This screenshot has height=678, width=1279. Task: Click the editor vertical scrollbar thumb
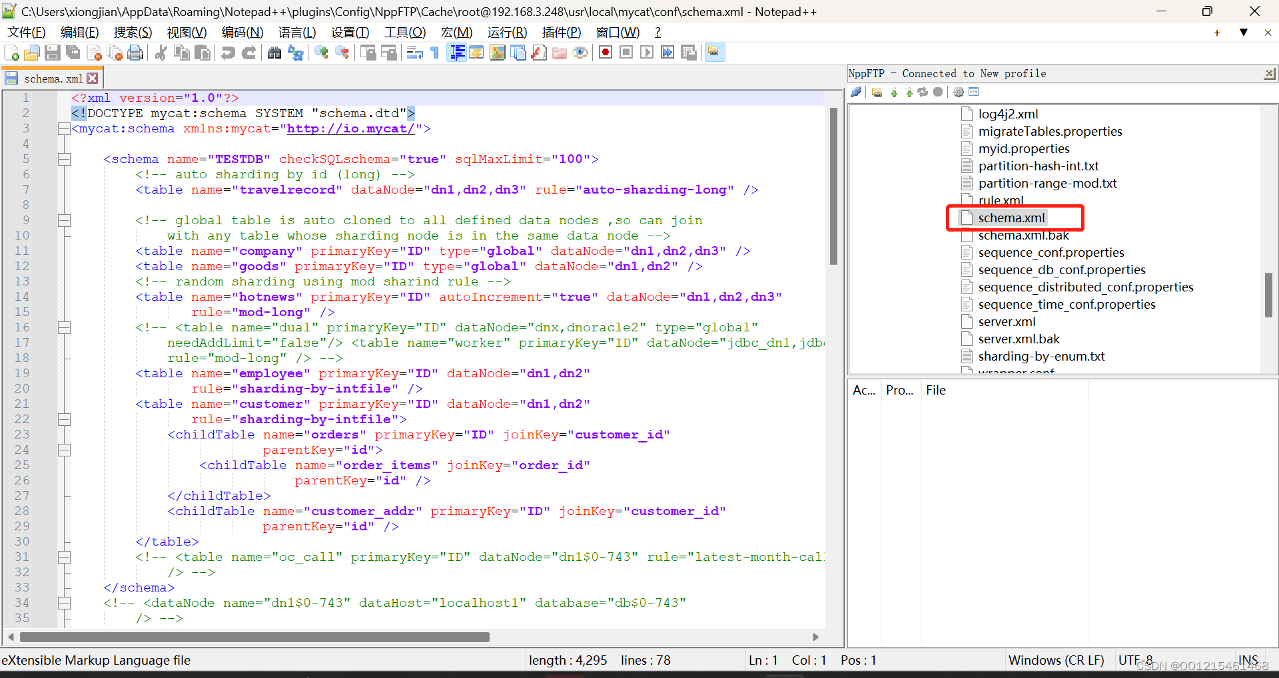833,186
